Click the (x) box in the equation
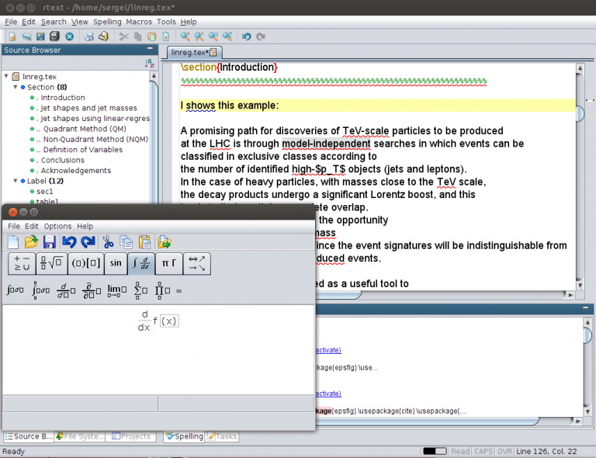 point(168,321)
